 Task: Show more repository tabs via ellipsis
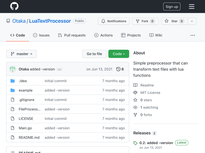[193, 35]
